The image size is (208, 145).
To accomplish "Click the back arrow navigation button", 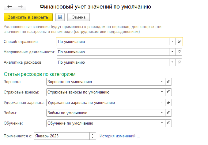I will 9,6.
